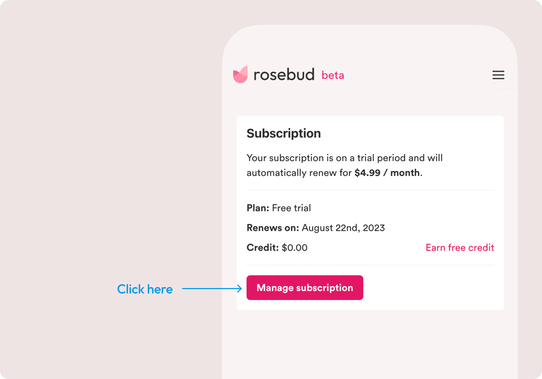Image resolution: width=542 pixels, height=379 pixels.
Task: Click the Manage subscription button
Action: pyautogui.click(x=305, y=287)
